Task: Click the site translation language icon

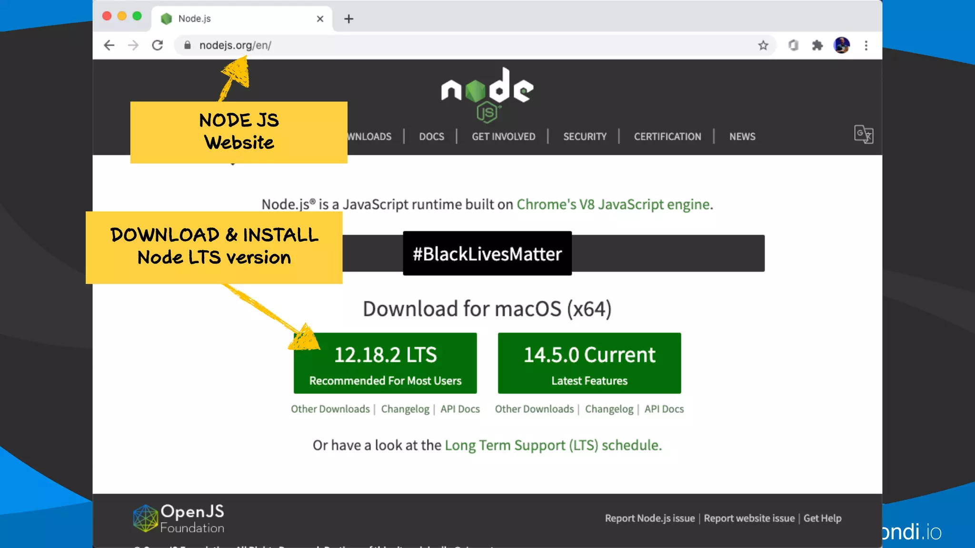Action: coord(863,135)
